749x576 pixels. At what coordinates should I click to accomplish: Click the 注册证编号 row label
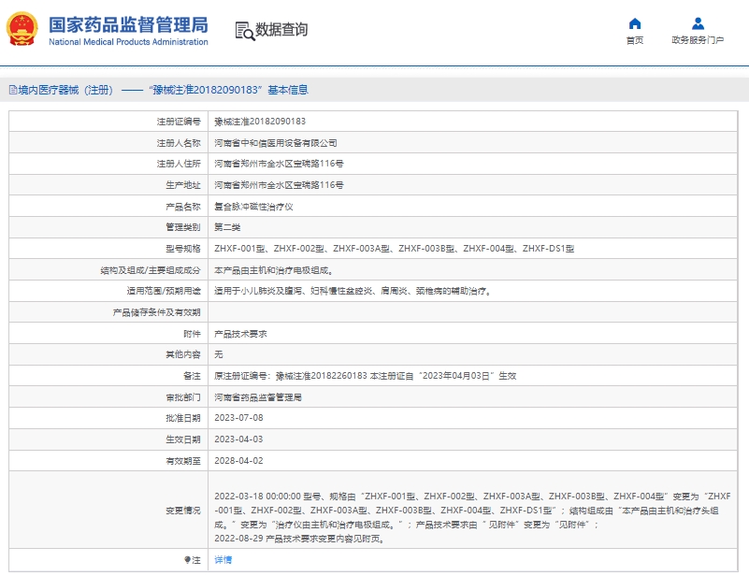coord(179,122)
